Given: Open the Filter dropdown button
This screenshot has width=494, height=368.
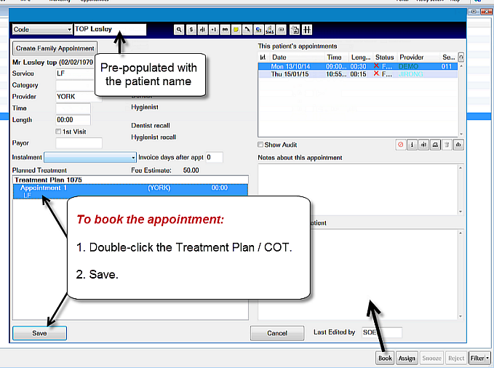Looking at the screenshot, I should (479, 359).
